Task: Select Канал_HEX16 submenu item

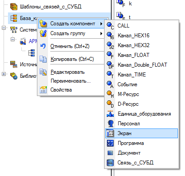Action: coord(141,36)
